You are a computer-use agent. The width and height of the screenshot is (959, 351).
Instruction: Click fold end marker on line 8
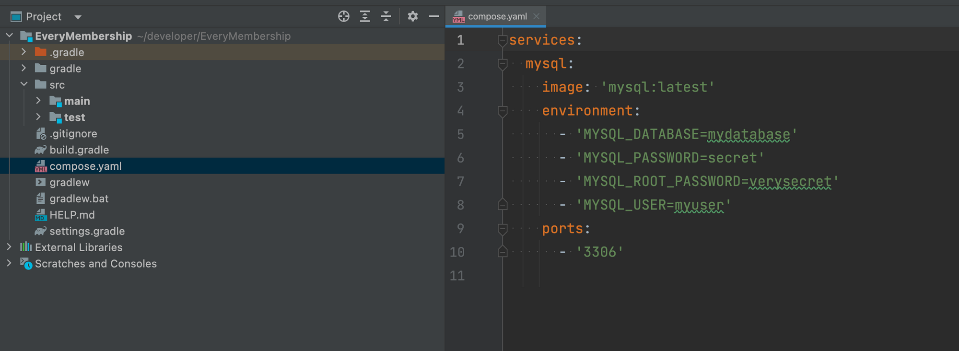tap(503, 205)
